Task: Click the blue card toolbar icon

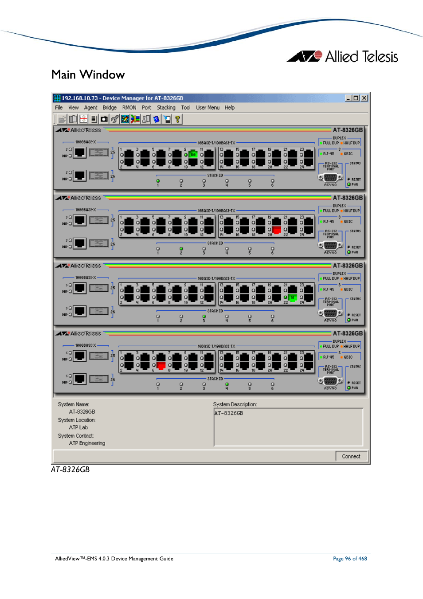Action: tap(157, 119)
